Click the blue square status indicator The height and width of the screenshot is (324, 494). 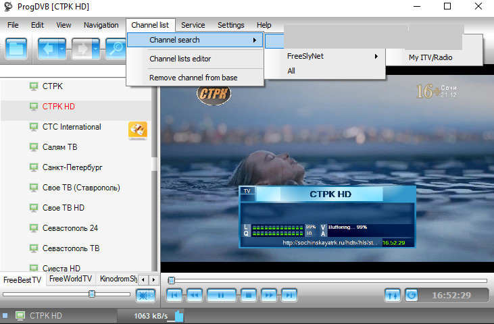pyautogui.click(x=5, y=315)
